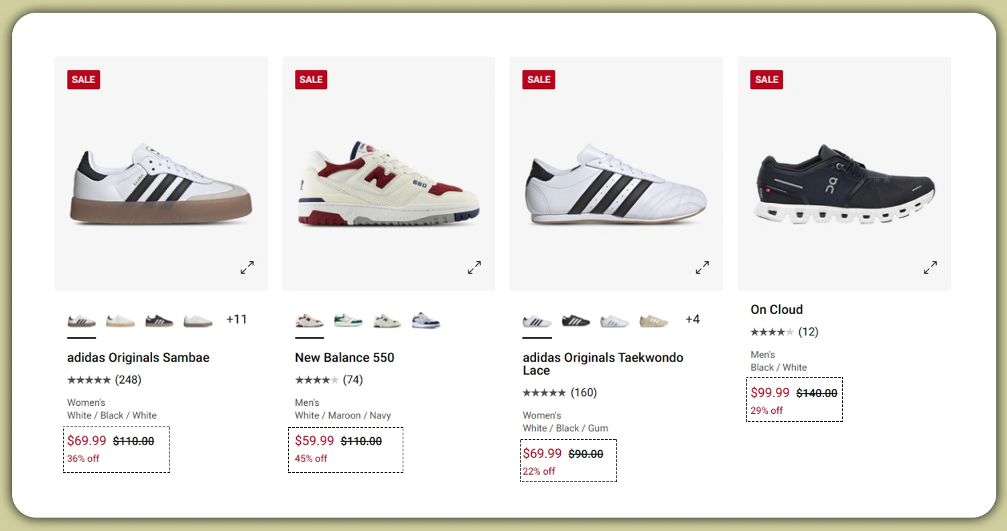The width and height of the screenshot is (1007, 531).
Task: Show 11 more Sambae colorways via +11
Action: 237,319
